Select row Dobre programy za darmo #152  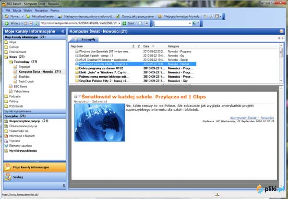pyautogui.click(x=133, y=68)
